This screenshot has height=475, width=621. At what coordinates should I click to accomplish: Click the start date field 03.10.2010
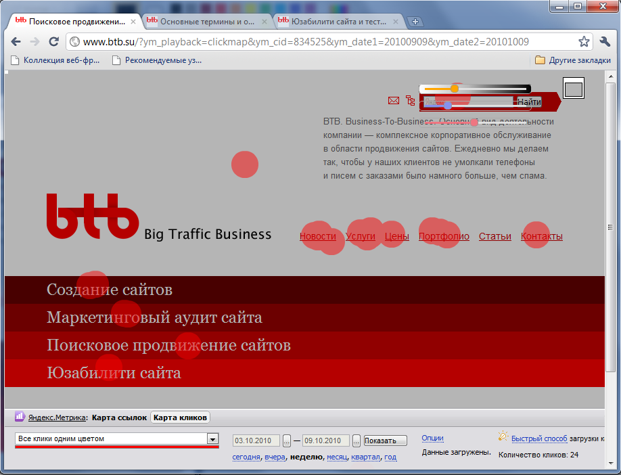(256, 440)
